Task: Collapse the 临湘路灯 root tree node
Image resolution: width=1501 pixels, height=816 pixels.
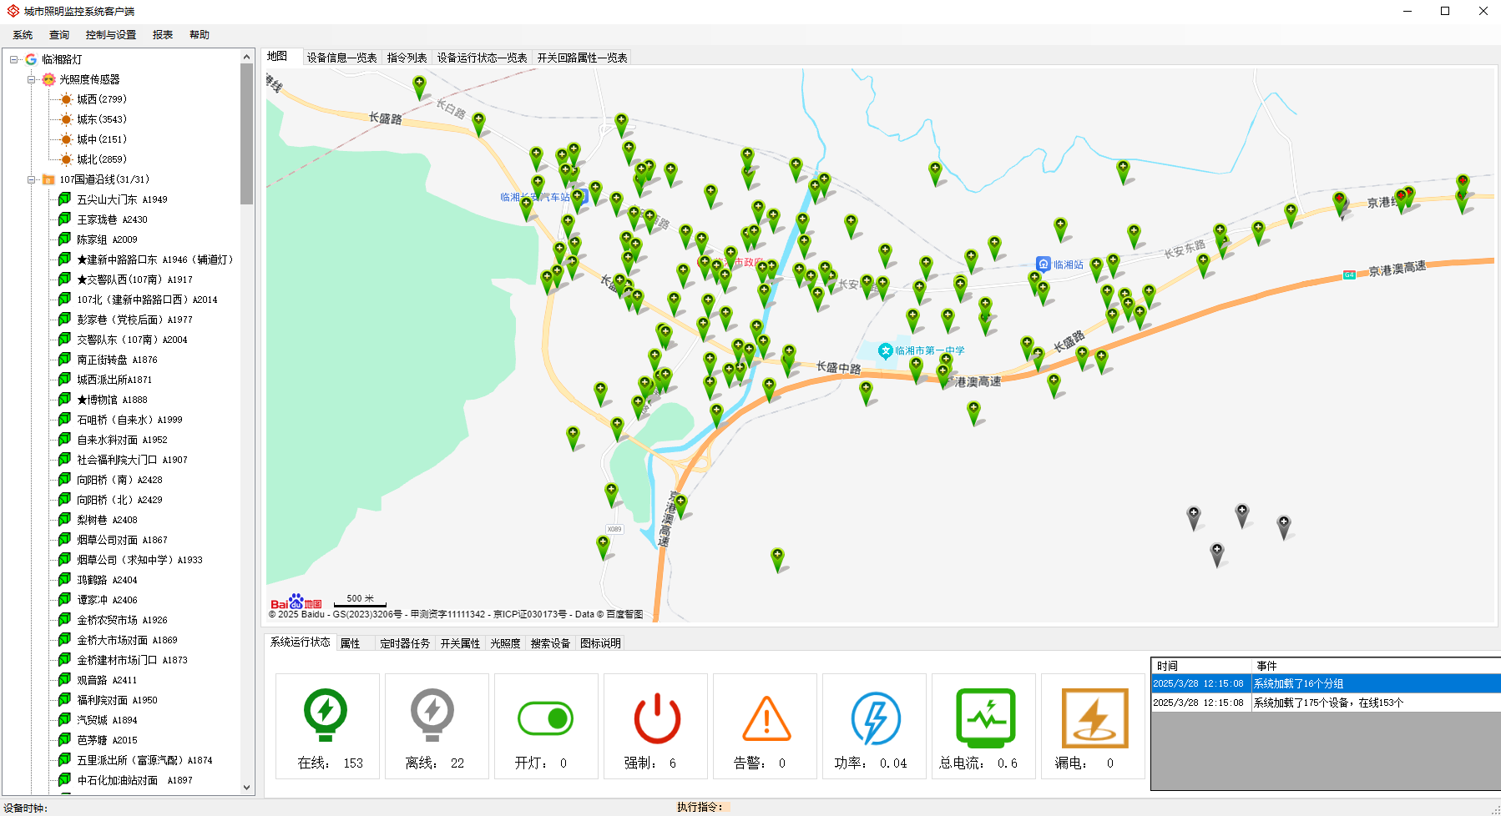Action: click(14, 59)
